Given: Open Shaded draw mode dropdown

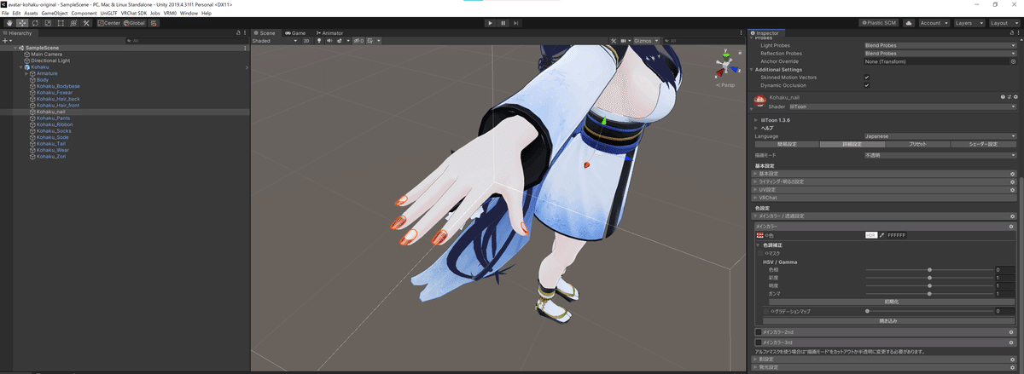Looking at the screenshot, I should 273,40.
